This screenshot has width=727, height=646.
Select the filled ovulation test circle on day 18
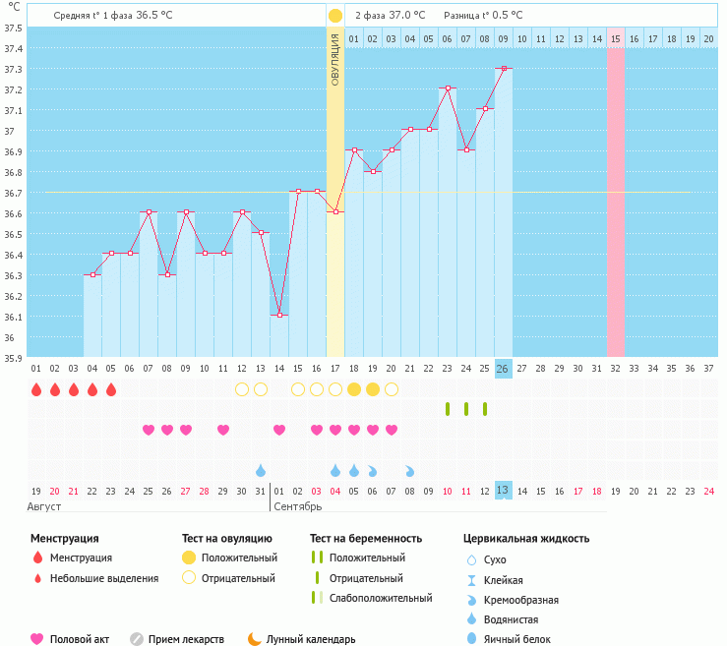pos(354,389)
